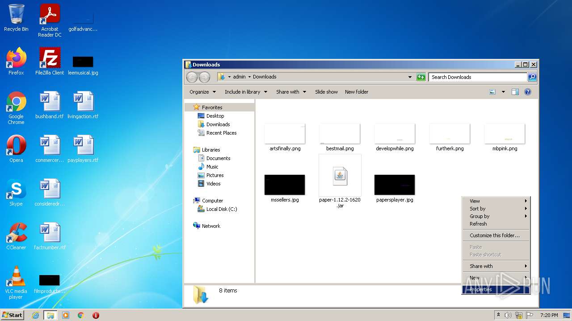Choose Refresh in context menu

[x=496, y=224]
